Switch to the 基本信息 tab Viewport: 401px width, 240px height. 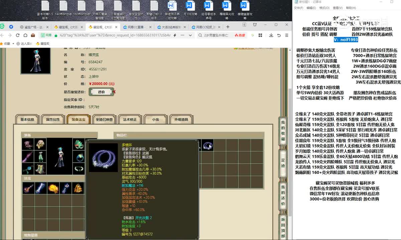tap(27, 119)
